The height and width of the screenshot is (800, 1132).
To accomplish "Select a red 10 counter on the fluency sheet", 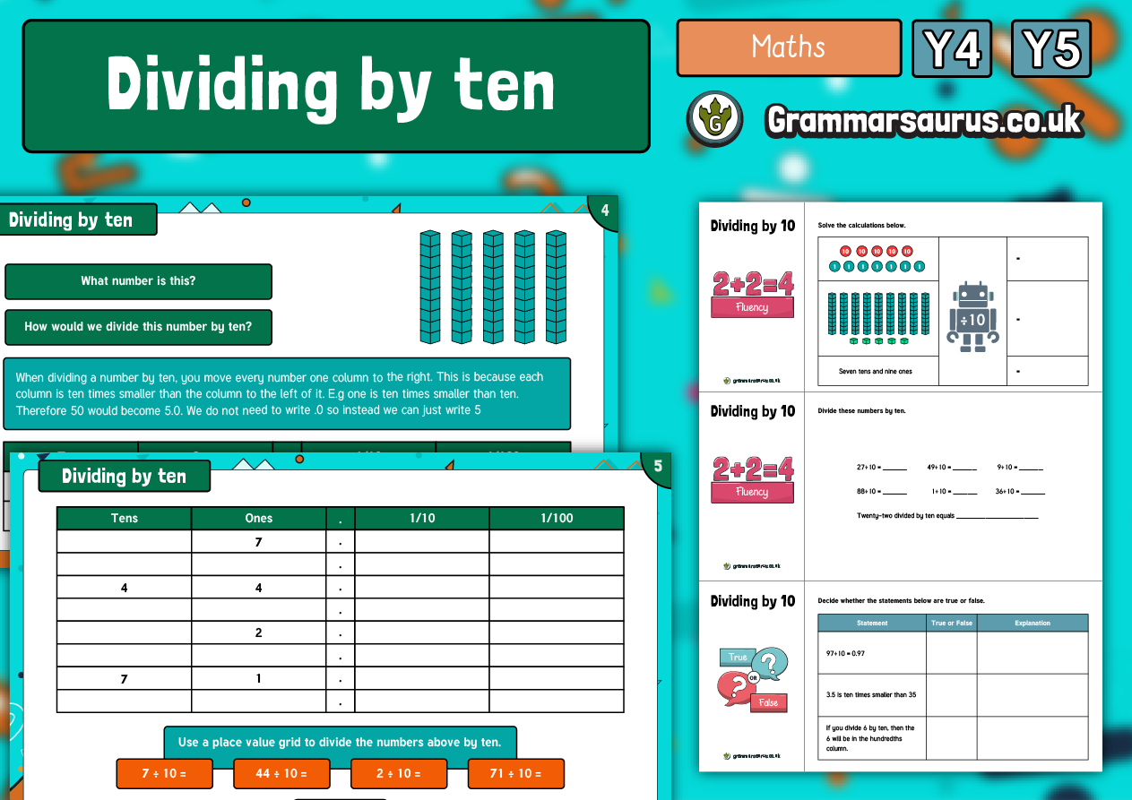I will (844, 251).
